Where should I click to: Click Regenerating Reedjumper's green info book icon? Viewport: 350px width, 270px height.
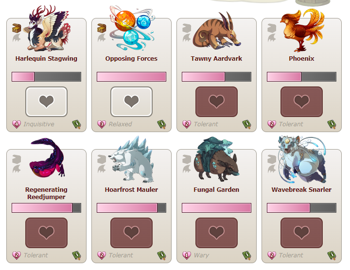77,255
